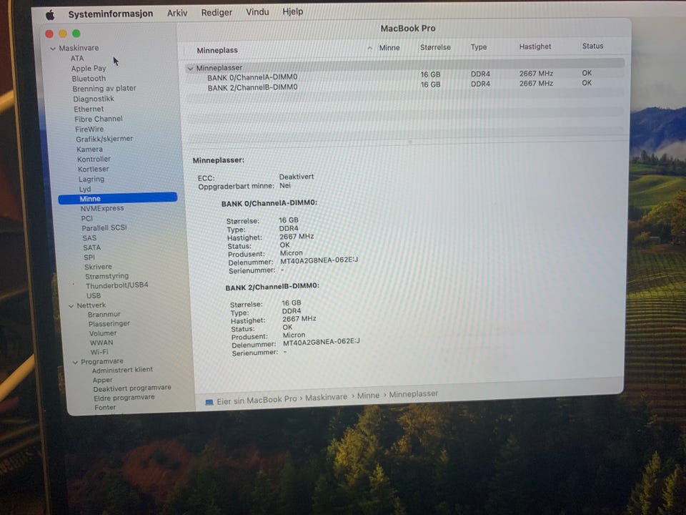Viewport: 686px width, 515px height.
Task: Select BANK 2/ChannelB-DIMM0 table row
Action: coord(404,86)
